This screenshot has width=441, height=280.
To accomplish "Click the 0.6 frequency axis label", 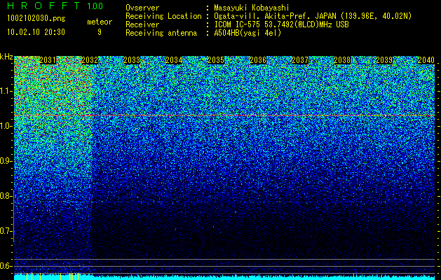I will (6, 266).
